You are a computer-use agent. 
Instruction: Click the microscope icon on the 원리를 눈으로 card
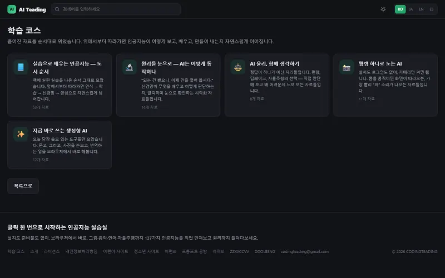[x=130, y=67]
